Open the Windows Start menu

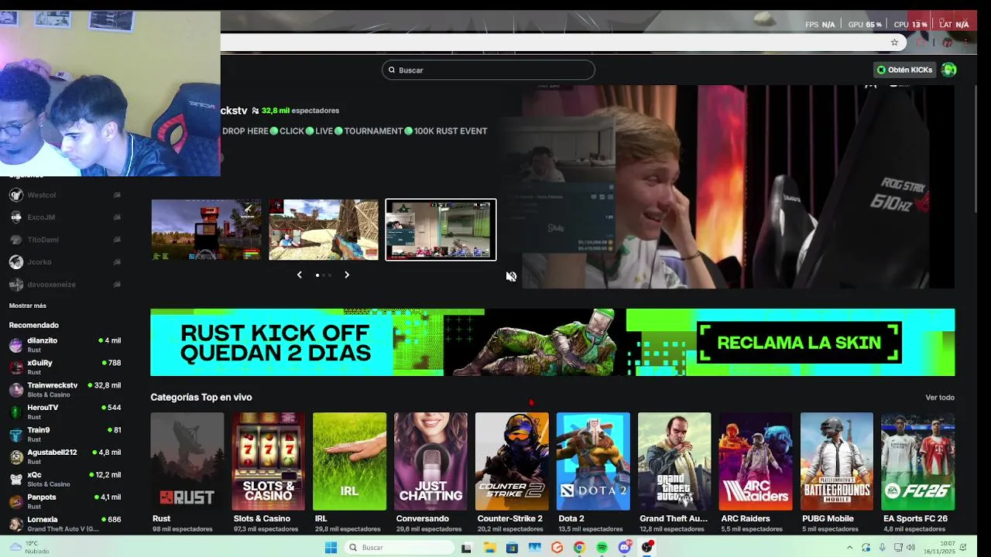tap(331, 548)
